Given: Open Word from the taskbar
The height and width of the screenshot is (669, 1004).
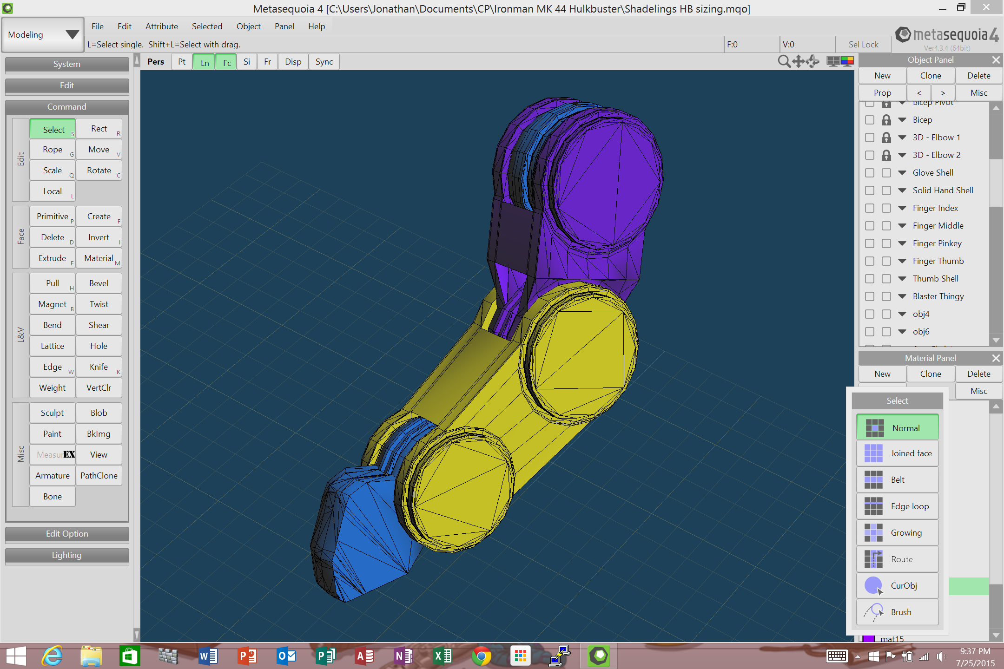Looking at the screenshot, I should (208, 656).
